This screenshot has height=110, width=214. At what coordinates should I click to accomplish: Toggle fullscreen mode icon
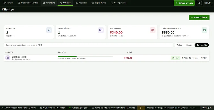pos(199,3)
